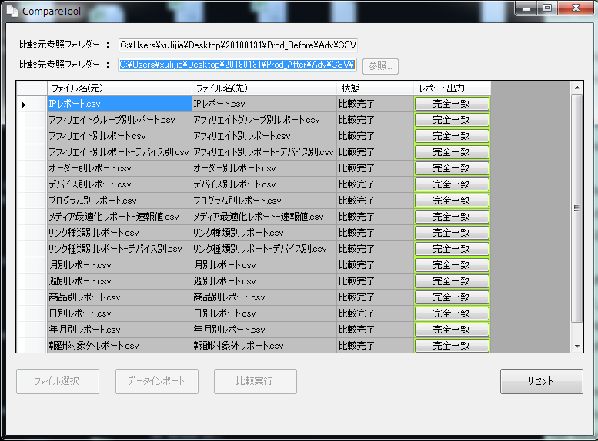Select 日別レポート.csv cell in destination column
Image resolution: width=598 pixels, height=441 pixels.
(x=263, y=313)
